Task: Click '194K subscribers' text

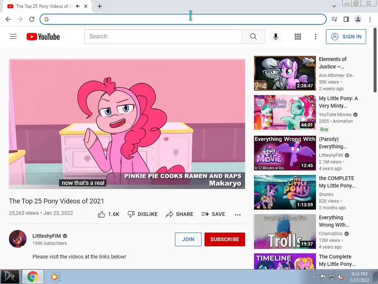Action: pos(50,243)
